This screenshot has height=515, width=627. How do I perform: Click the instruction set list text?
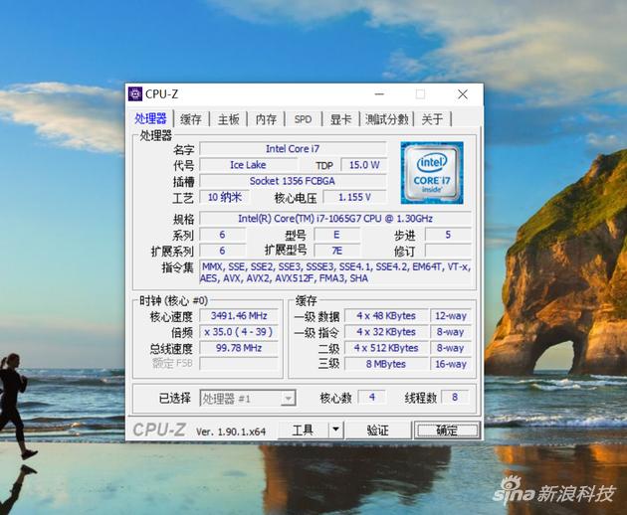tap(335, 272)
